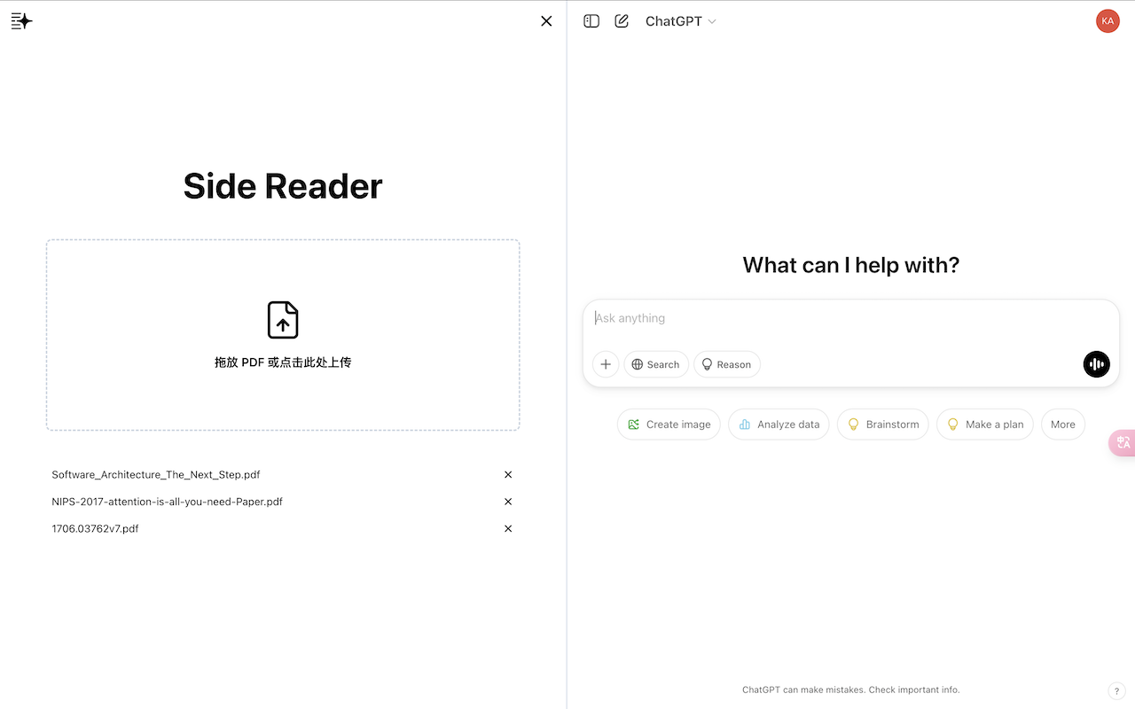Close the Side Reader panel
The image size is (1135, 709).
(546, 21)
